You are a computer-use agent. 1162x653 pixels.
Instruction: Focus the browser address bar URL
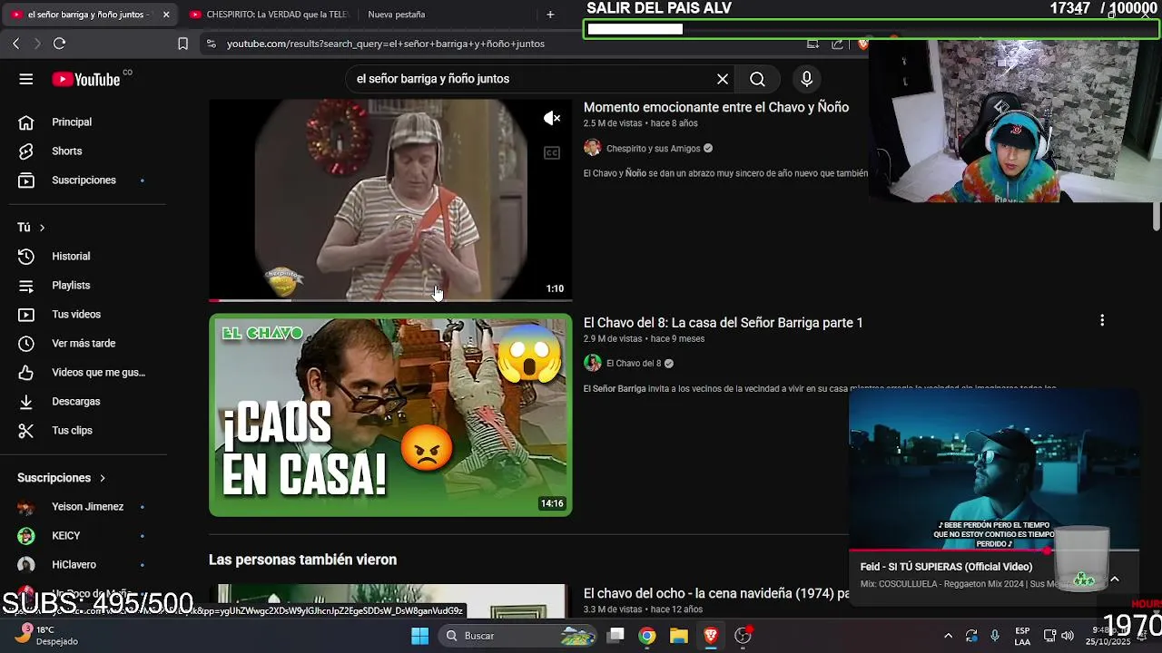pos(386,44)
